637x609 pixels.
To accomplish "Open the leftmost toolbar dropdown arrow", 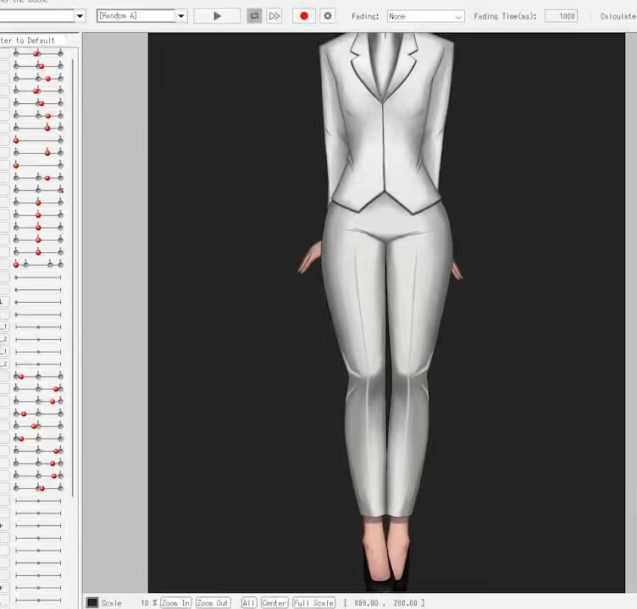I will tap(80, 16).
